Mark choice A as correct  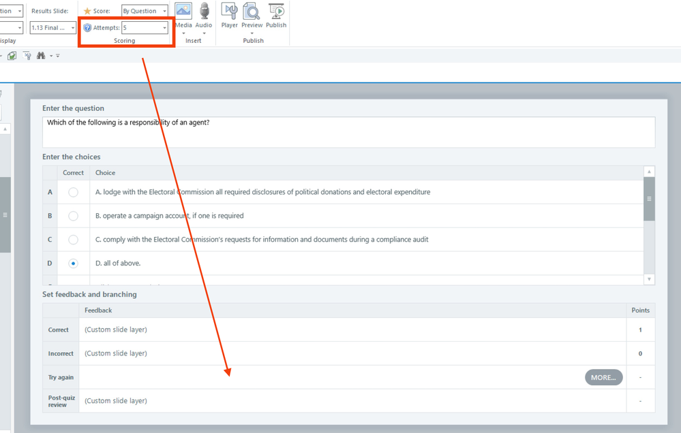pyautogui.click(x=74, y=192)
